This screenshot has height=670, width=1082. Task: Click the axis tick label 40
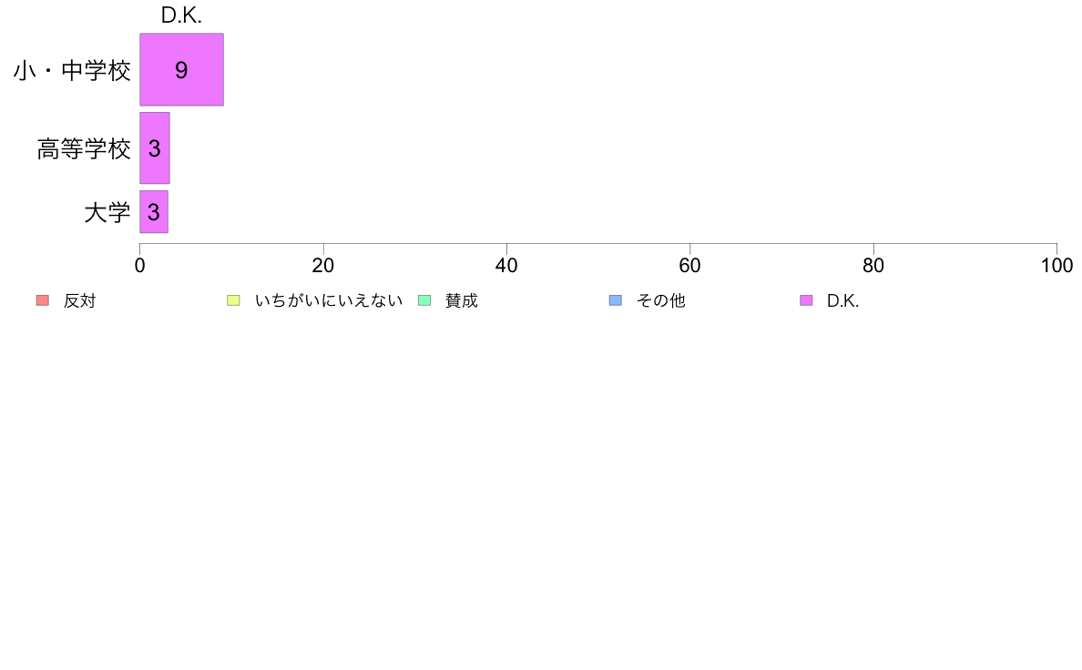(x=506, y=266)
